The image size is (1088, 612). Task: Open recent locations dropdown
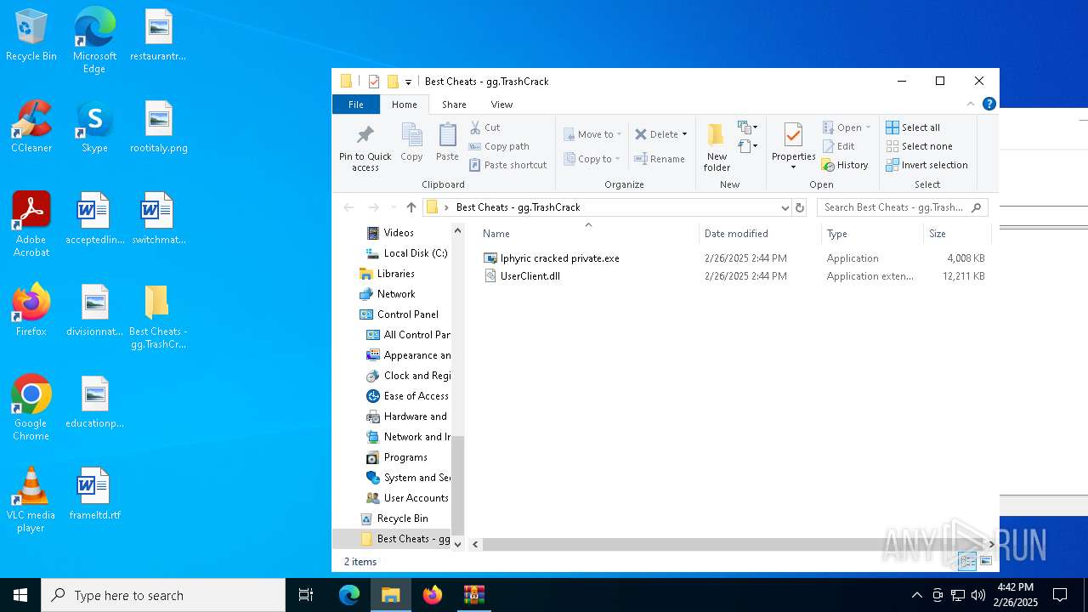[x=393, y=207]
